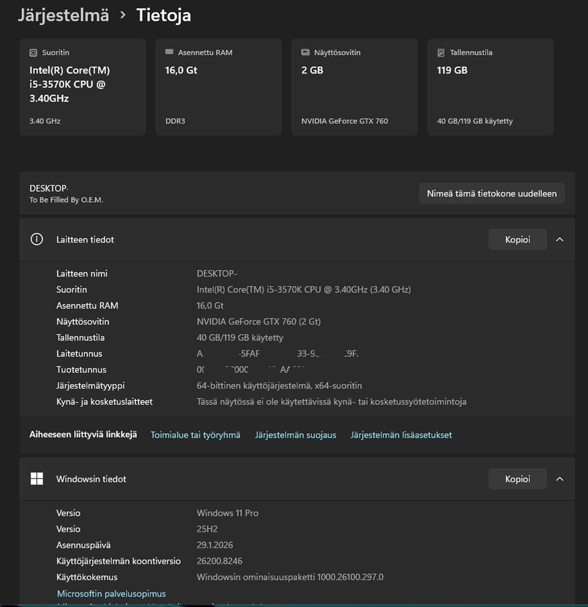Copy device info with Laitteen tiedot Kopioi
This screenshot has height=607, width=588.
(x=517, y=240)
